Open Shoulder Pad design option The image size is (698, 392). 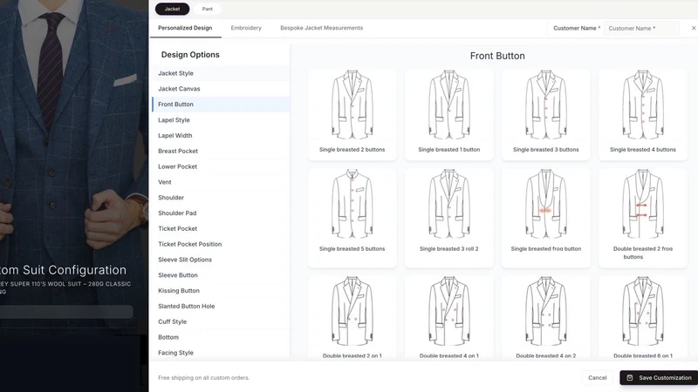coord(221,213)
